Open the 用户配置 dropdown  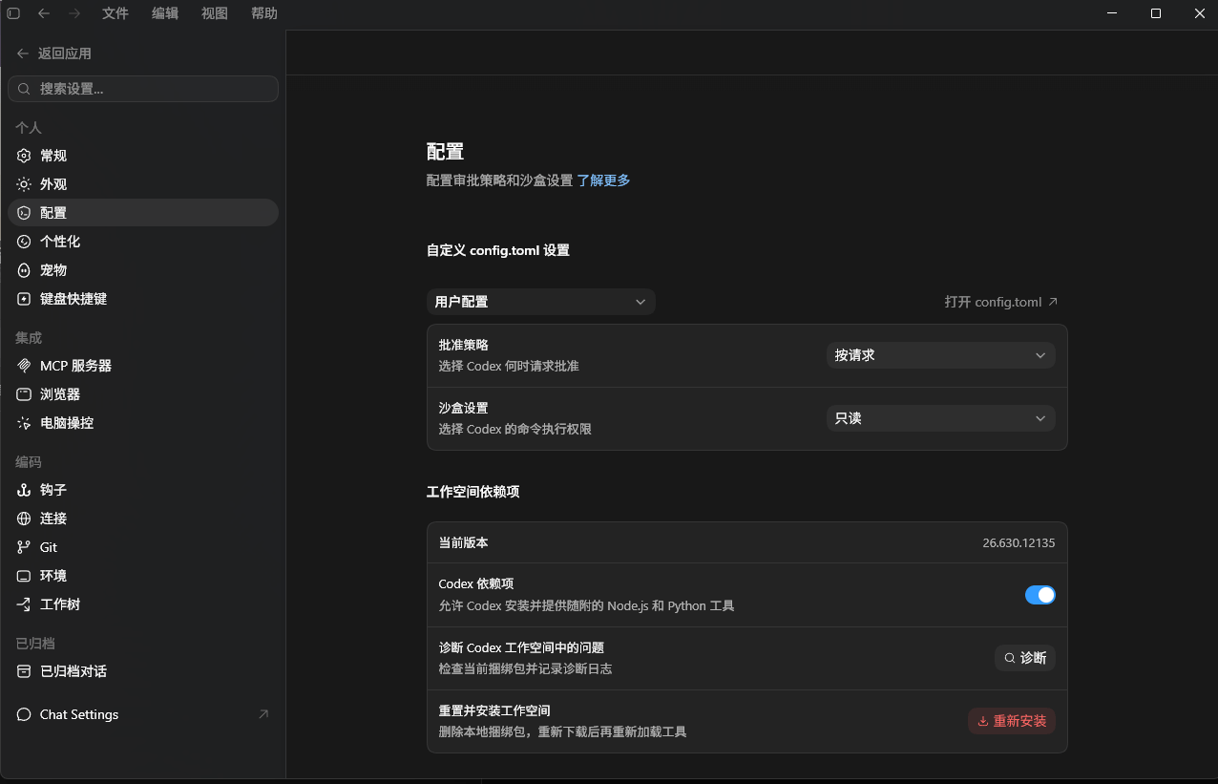click(540, 302)
